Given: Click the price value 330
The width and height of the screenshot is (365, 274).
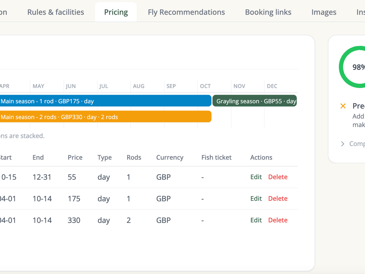Looking at the screenshot, I should (74, 220).
